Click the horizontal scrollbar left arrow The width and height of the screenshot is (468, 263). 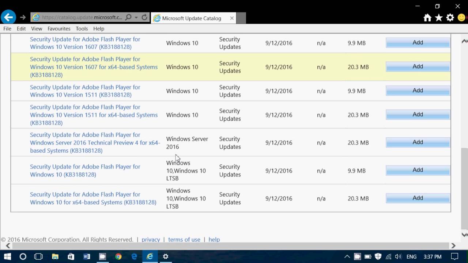[x=8, y=246]
